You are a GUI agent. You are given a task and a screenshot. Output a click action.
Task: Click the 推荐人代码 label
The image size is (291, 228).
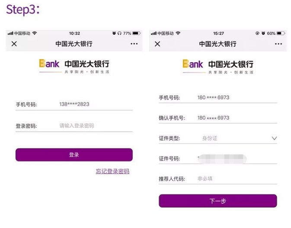tap(172, 179)
